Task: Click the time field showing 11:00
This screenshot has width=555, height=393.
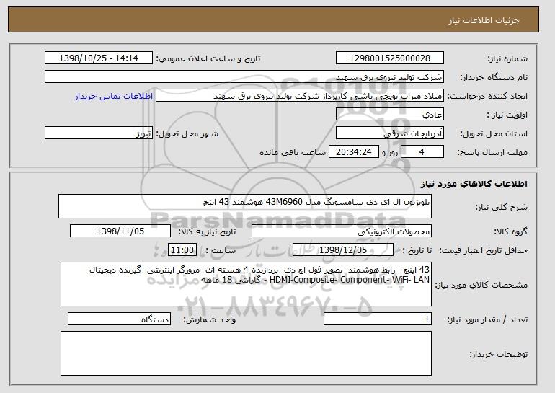Action: coord(182,250)
